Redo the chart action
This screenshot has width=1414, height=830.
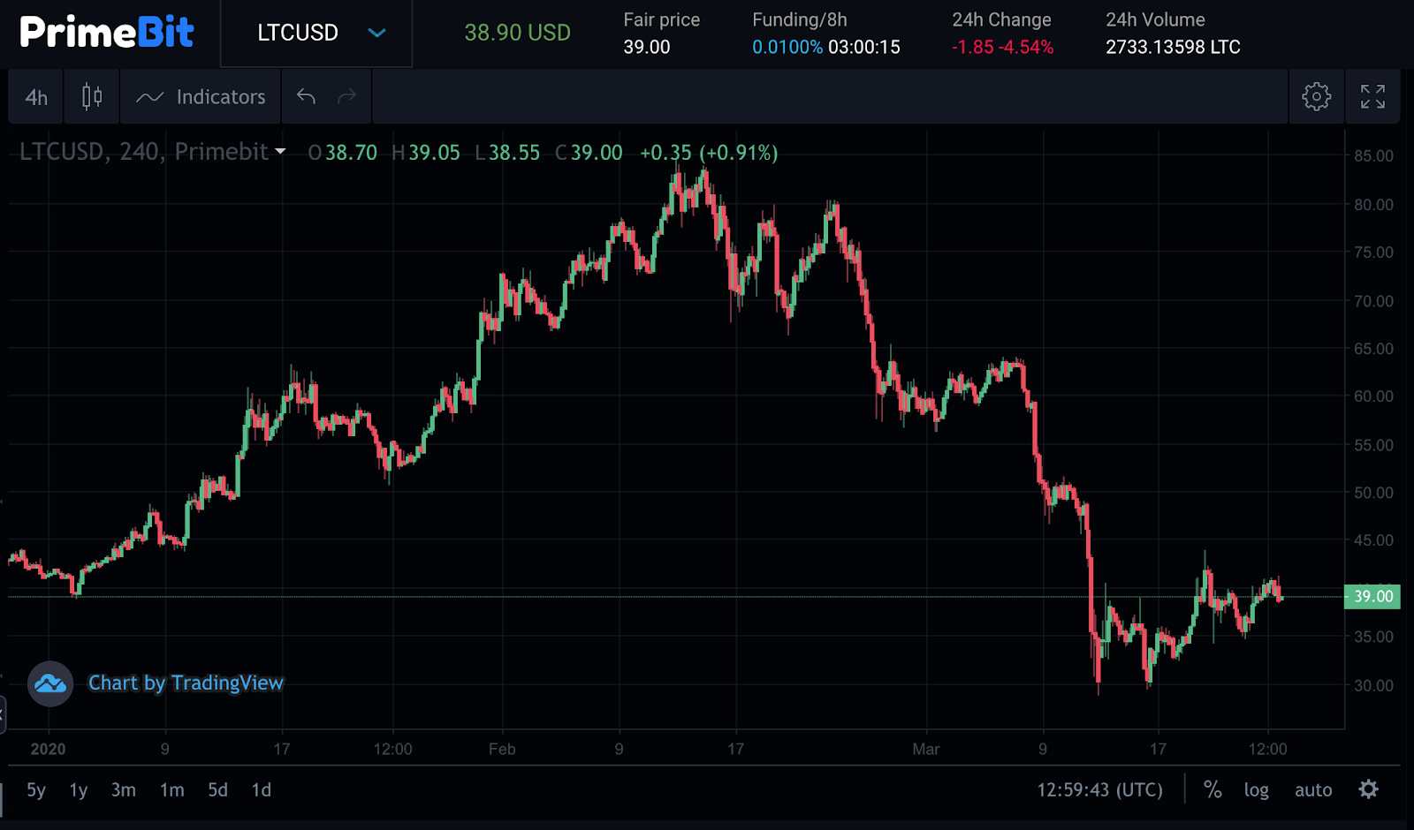click(x=346, y=96)
